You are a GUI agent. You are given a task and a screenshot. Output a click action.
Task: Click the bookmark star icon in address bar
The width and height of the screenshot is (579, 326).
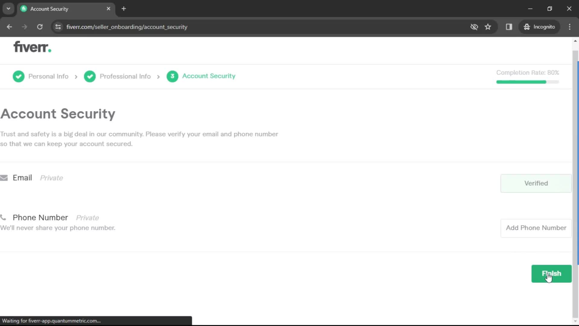click(x=488, y=27)
